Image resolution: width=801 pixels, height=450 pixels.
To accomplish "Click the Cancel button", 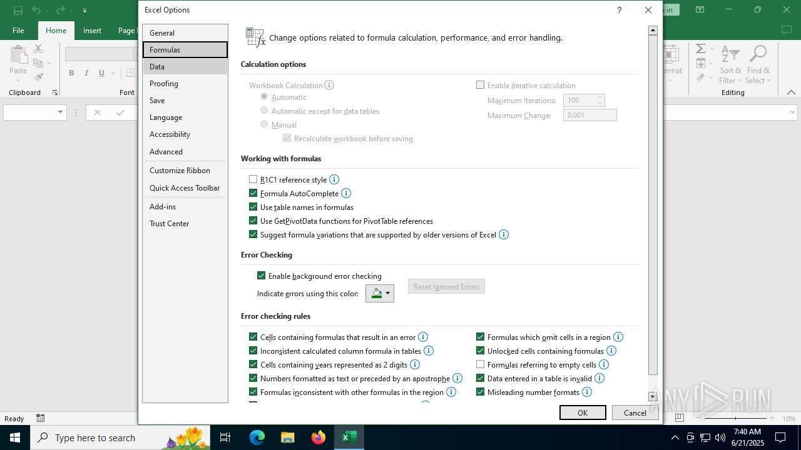I will coord(635,412).
